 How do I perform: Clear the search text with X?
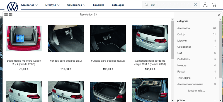click(195, 5)
